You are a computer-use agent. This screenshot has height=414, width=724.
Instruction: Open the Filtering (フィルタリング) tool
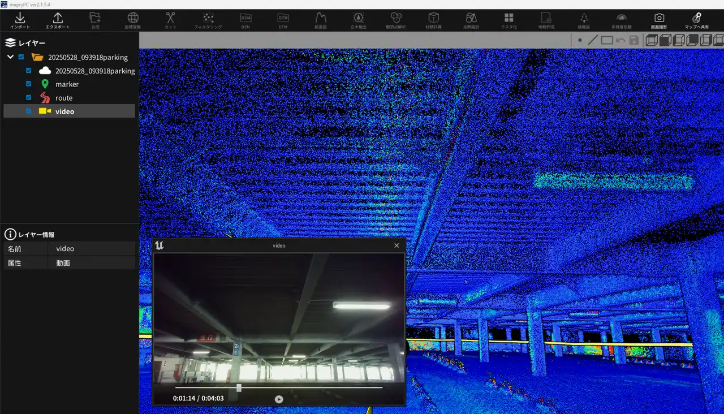(x=208, y=20)
